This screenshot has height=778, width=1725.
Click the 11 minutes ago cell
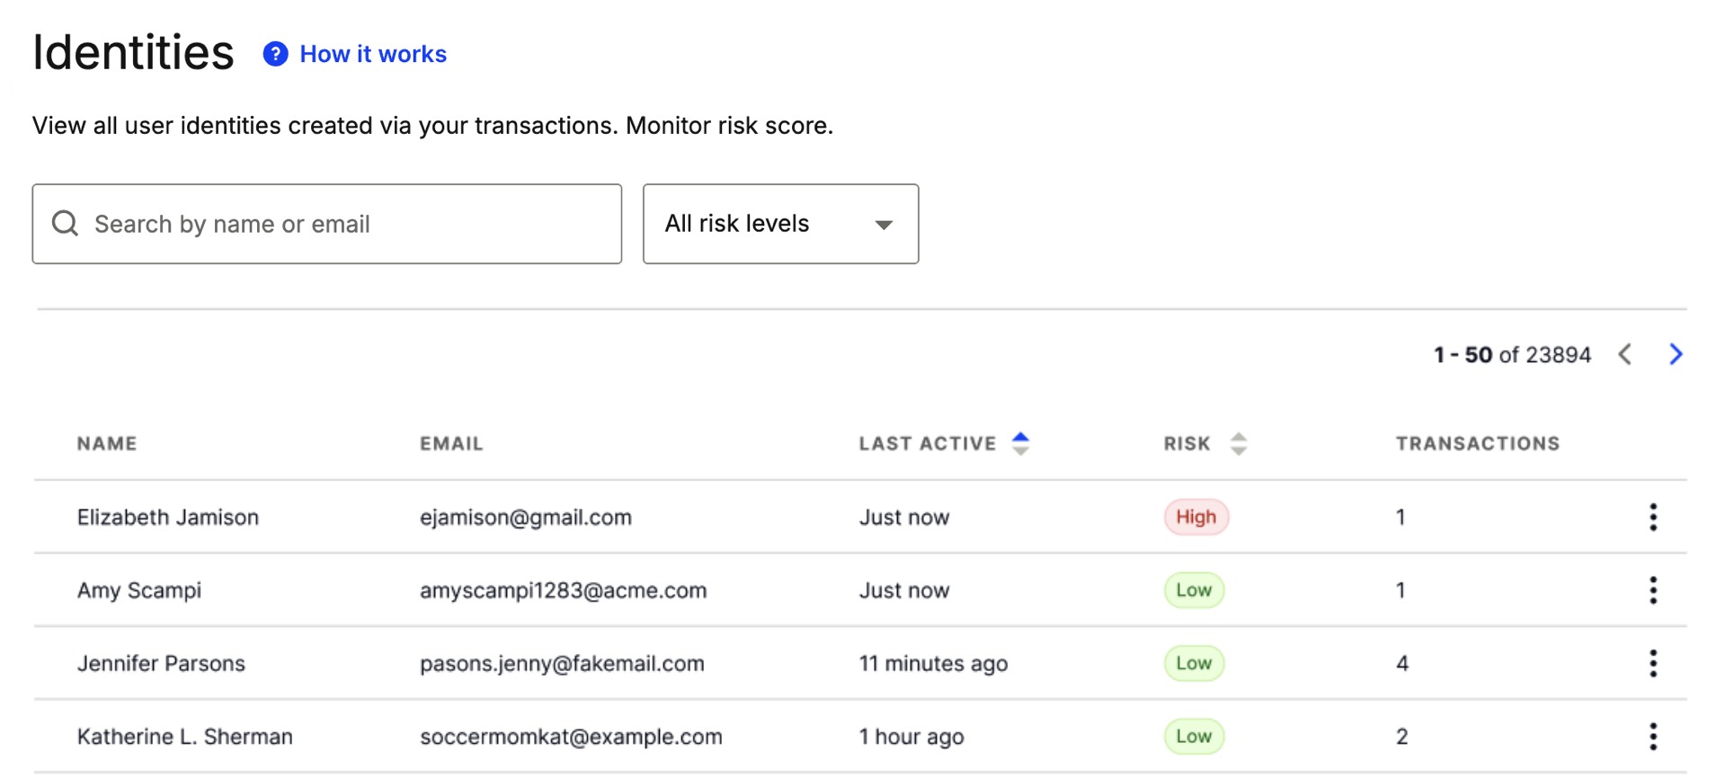(x=933, y=663)
